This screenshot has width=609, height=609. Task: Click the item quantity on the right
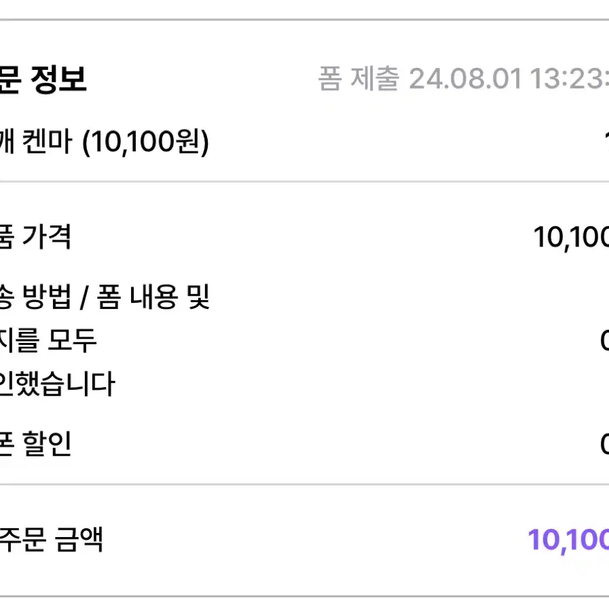coord(606,141)
